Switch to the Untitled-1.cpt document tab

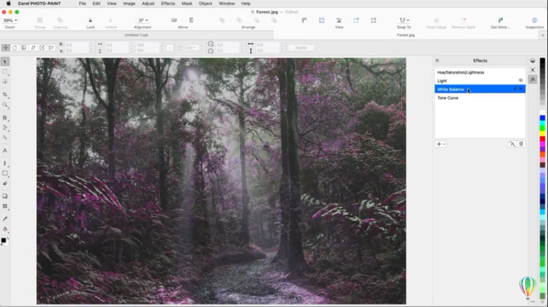pos(137,35)
